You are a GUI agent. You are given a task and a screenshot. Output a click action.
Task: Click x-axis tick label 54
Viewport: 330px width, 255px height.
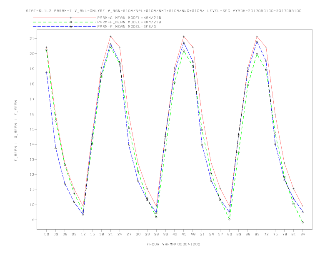[211, 234]
